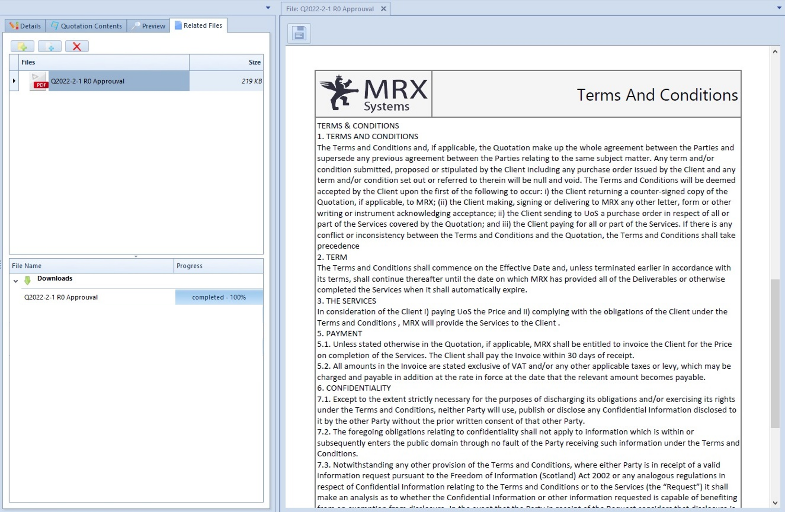Click the Terms And Conditions document title
The width and height of the screenshot is (785, 512).
pos(657,95)
